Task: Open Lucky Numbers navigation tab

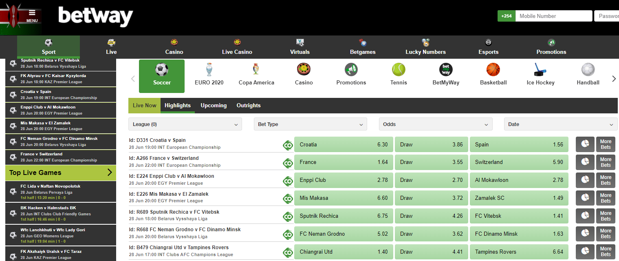Action: coord(425,46)
